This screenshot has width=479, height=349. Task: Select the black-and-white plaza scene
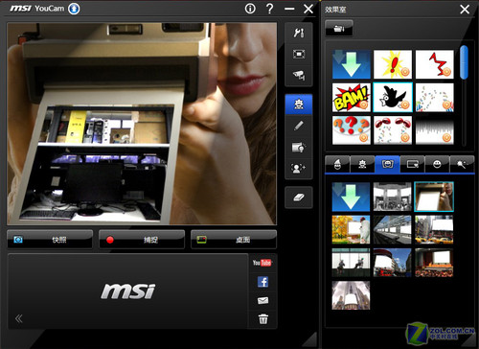point(393,197)
